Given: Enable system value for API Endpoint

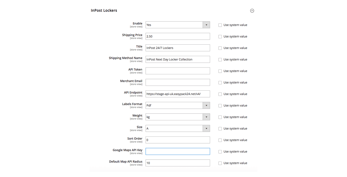Looking at the screenshot, I should (x=220, y=94).
